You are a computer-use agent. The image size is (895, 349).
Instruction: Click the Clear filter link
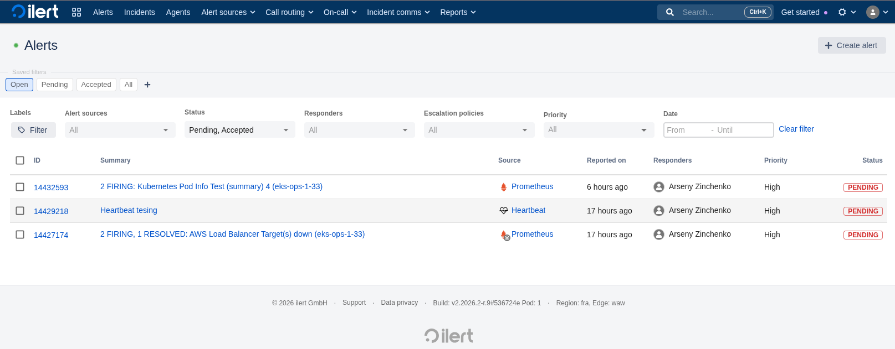pos(796,129)
